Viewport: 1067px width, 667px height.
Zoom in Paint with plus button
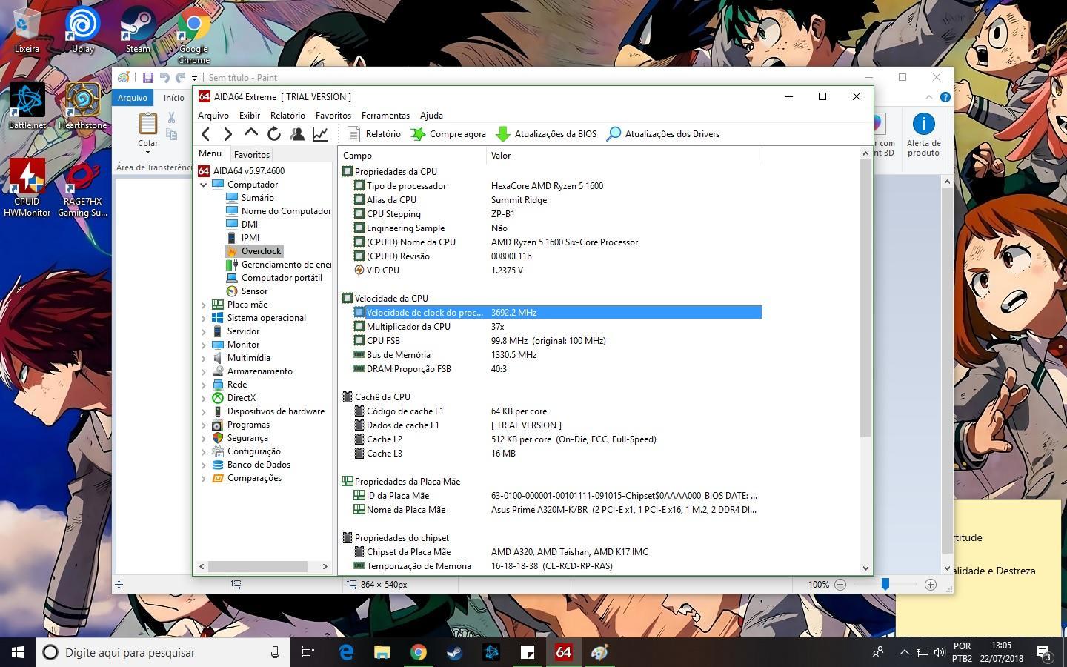[x=931, y=585]
